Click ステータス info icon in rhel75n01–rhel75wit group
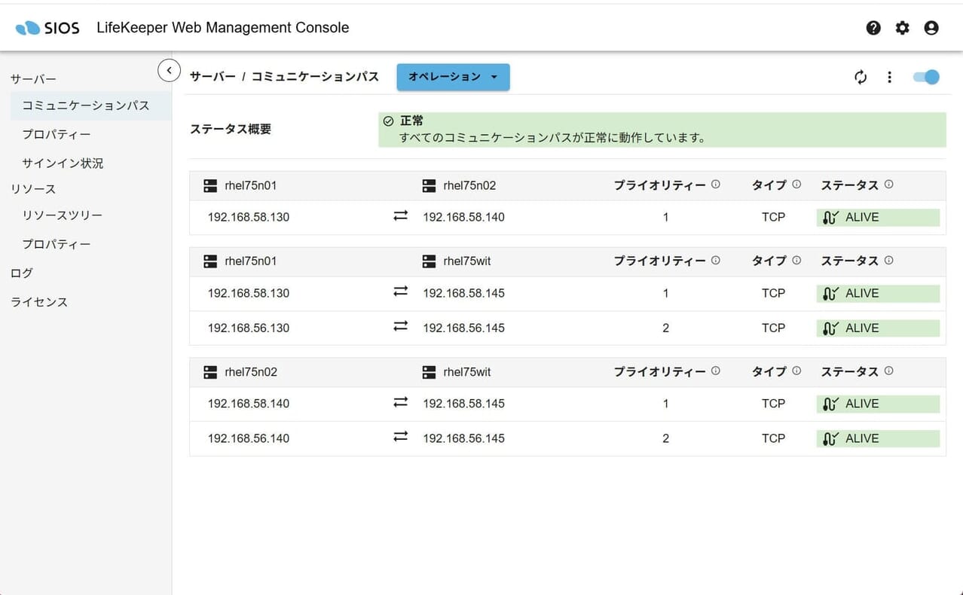963x595 pixels. point(888,261)
